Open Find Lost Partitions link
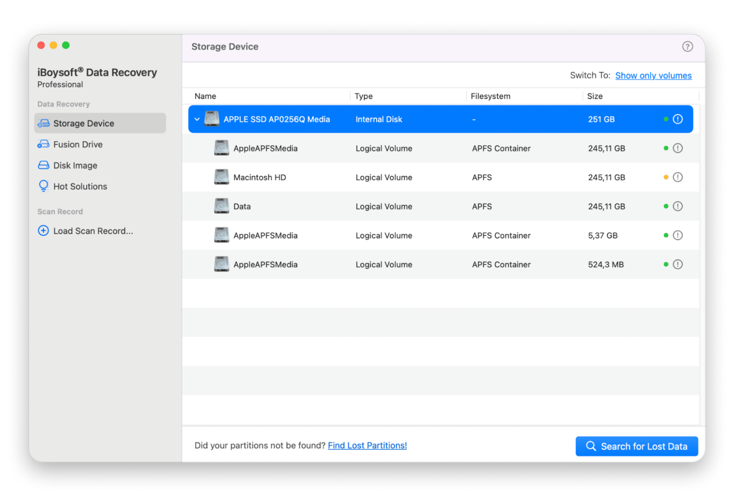 pyautogui.click(x=367, y=445)
